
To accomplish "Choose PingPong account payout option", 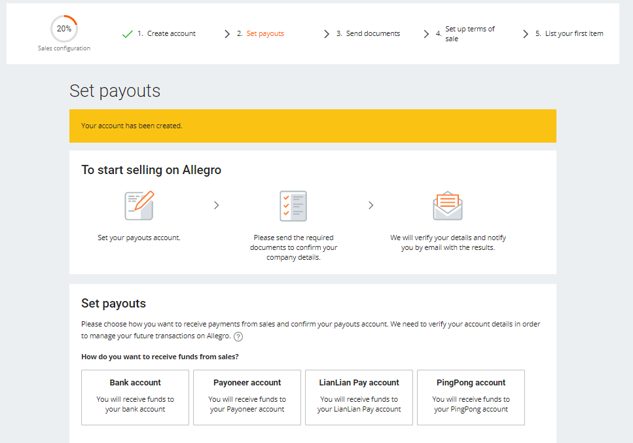I will point(471,397).
